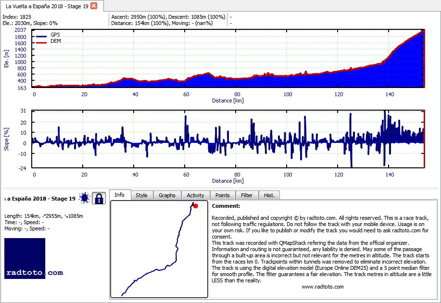Click the blue GPS legend line

[41, 37]
